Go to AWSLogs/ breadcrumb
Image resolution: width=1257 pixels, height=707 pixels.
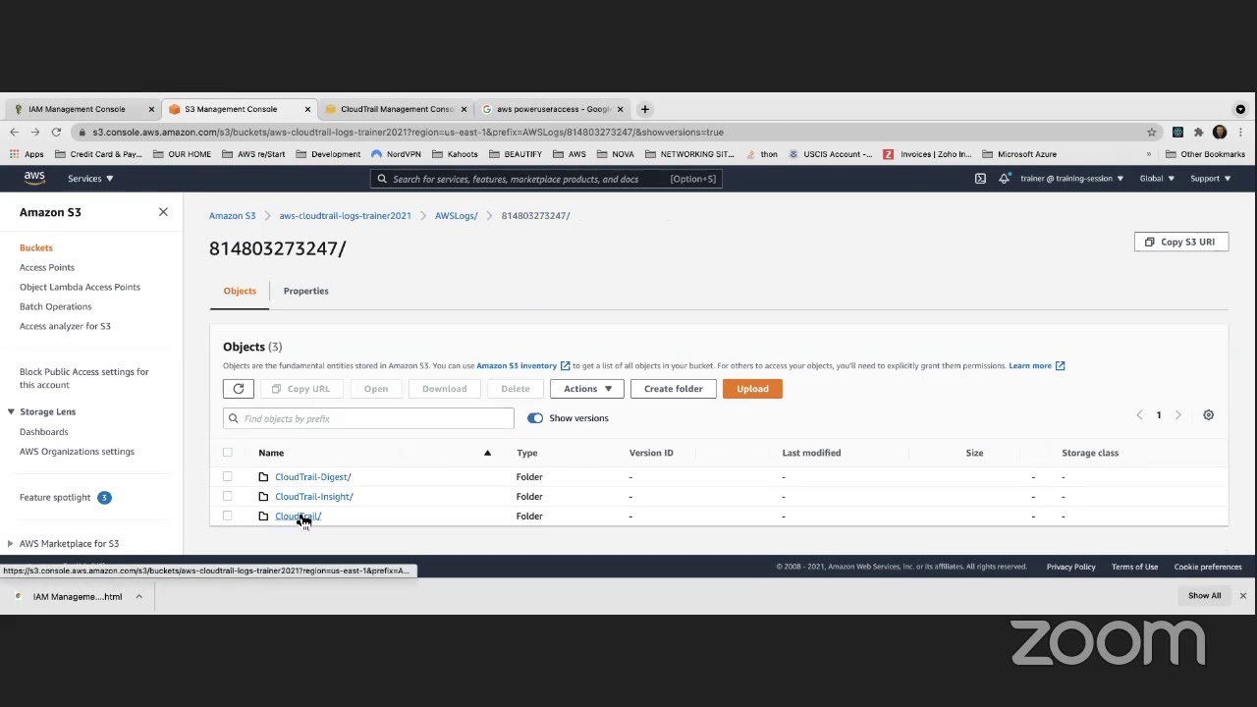[457, 216]
